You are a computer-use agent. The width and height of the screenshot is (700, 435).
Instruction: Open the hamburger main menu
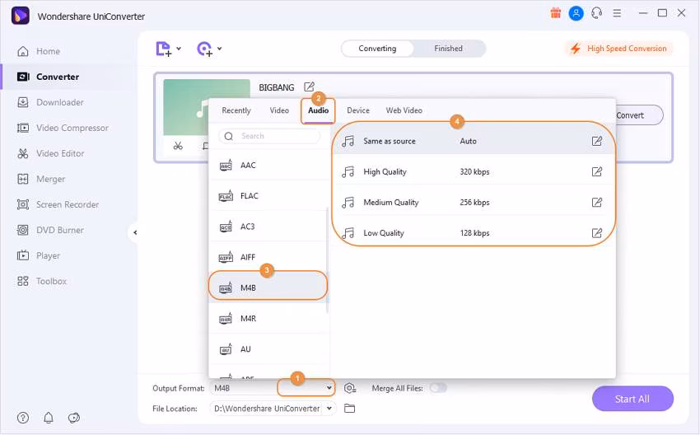[x=617, y=13]
